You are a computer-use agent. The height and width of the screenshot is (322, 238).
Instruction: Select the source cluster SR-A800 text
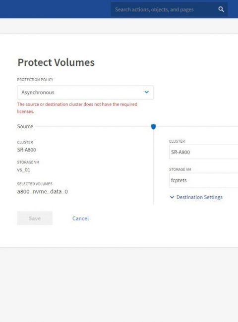(26, 150)
